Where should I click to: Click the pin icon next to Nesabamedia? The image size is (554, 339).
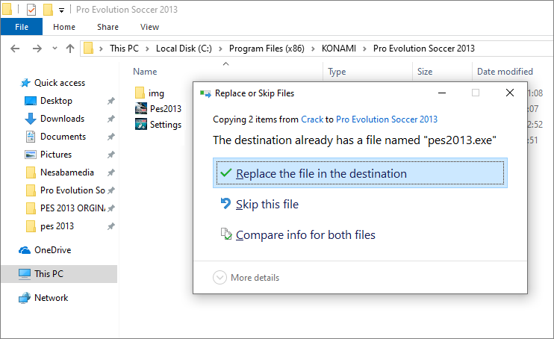pos(111,172)
